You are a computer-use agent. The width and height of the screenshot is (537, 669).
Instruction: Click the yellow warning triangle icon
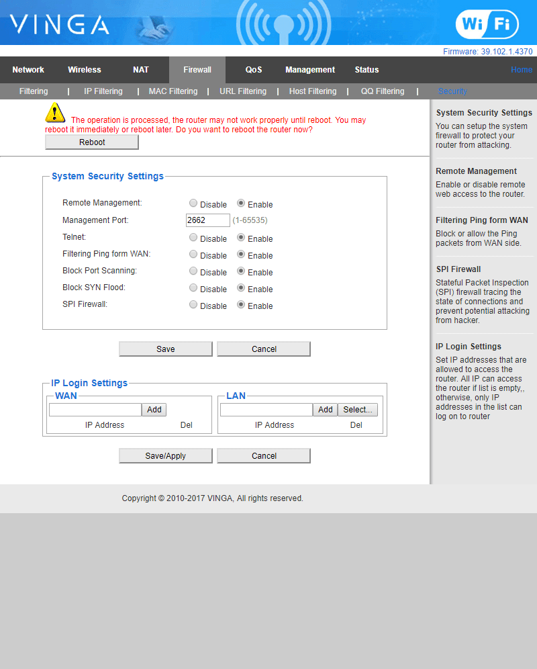[55, 113]
